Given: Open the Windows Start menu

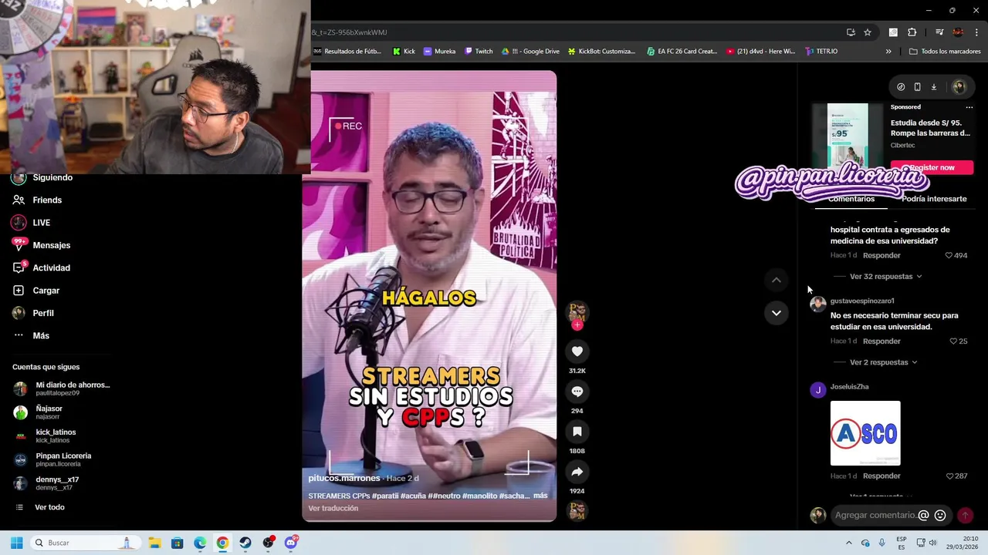Looking at the screenshot, I should [x=16, y=543].
